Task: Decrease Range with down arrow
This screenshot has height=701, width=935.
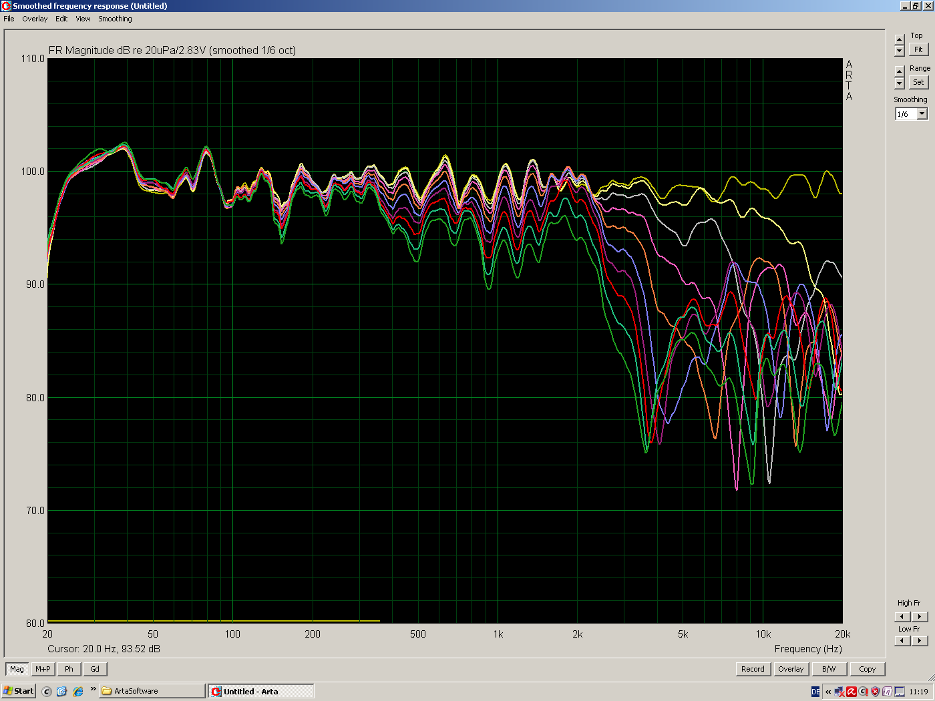Action: [899, 83]
